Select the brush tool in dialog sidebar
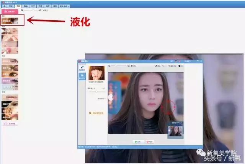Viewport: 245px width, 164px height. click(82, 68)
